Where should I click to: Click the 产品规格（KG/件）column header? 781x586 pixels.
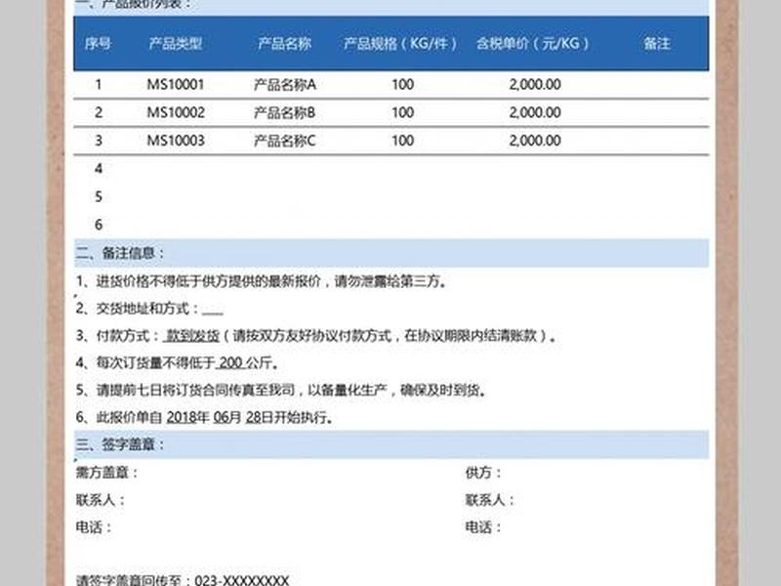[x=400, y=43]
